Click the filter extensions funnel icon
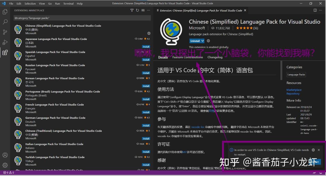This screenshot has width=326, height=176. pos(132,10)
